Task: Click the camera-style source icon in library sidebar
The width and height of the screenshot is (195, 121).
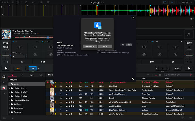Action: (x=4, y=77)
